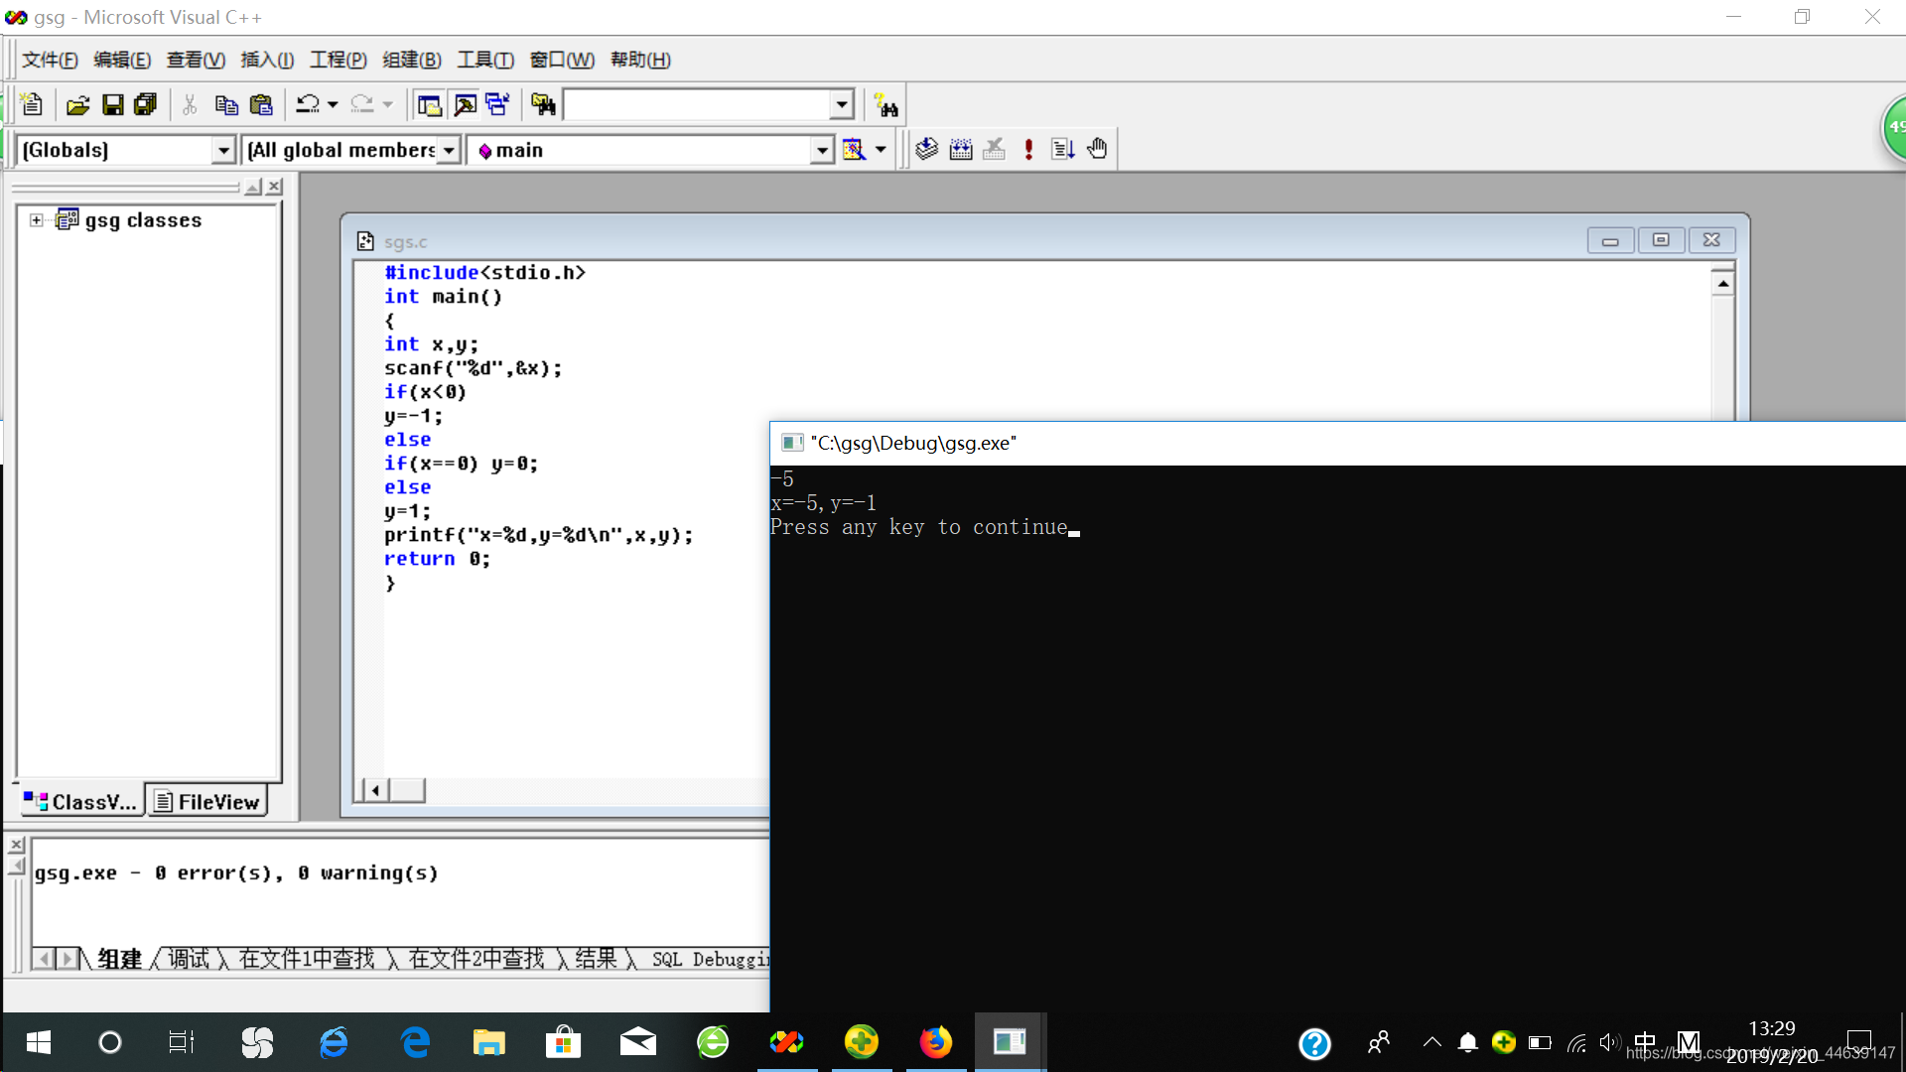This screenshot has width=1906, height=1072.
Task: Click the Redo arrow icon
Action: tap(362, 104)
